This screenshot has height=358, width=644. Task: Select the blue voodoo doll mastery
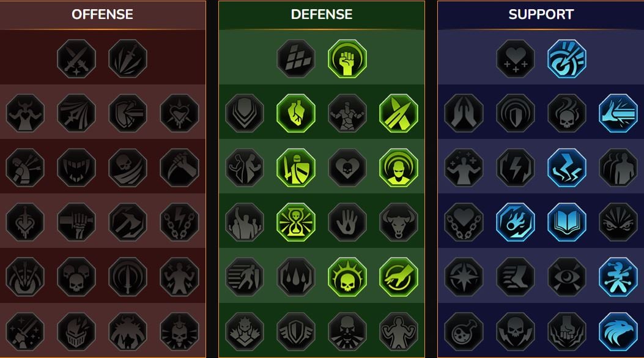(618, 277)
